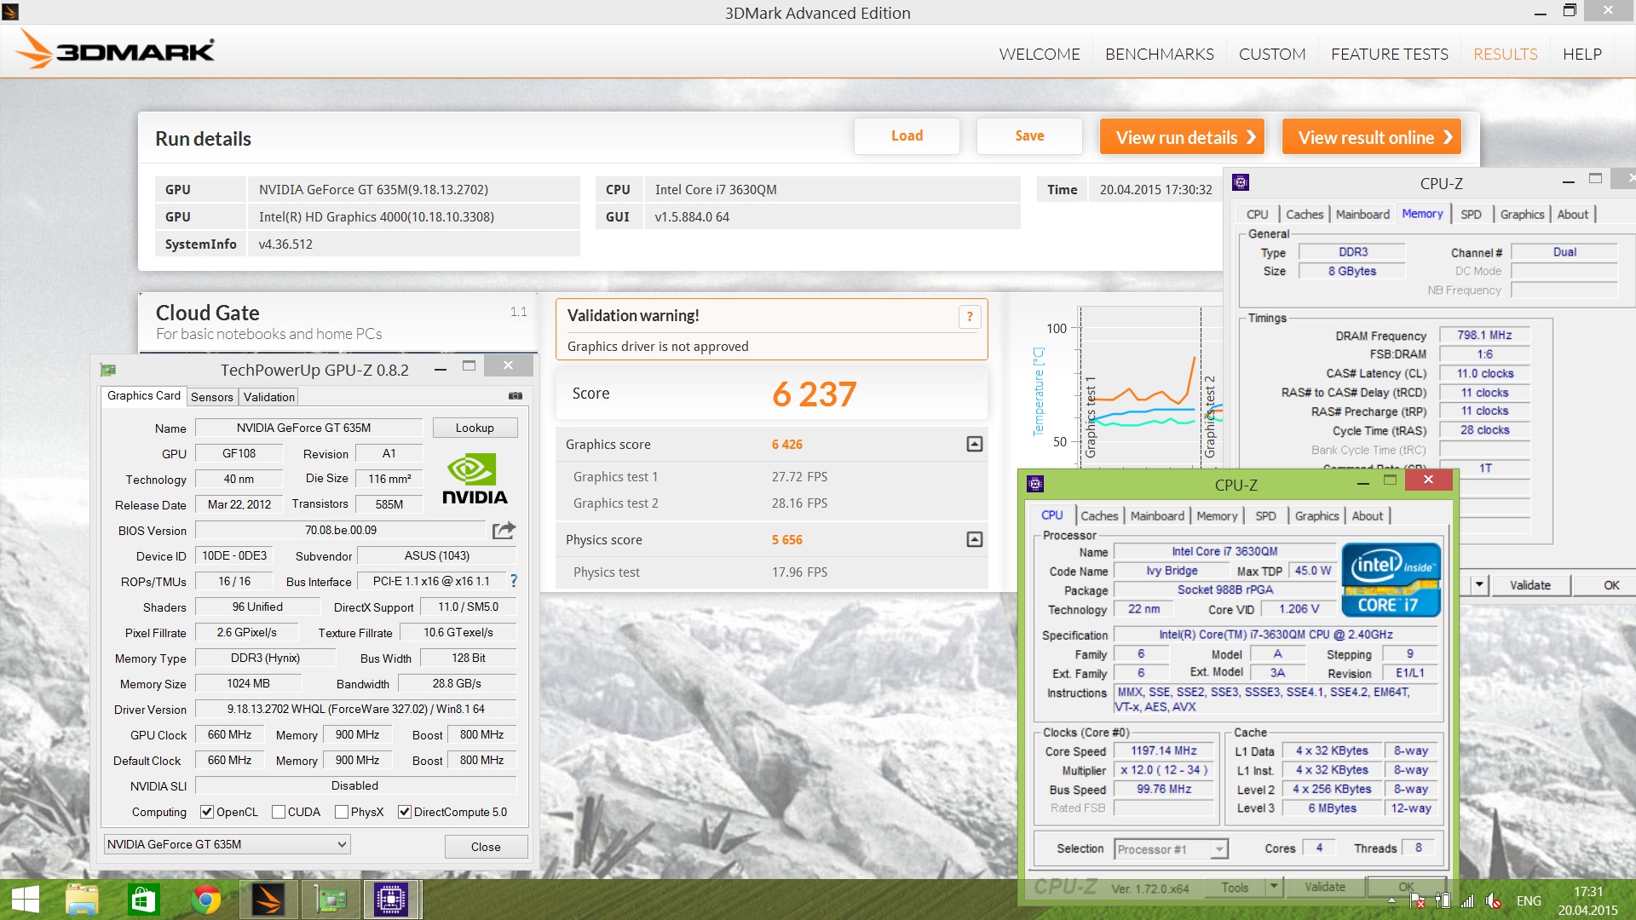Select the Graphics Card tab in GPU-Z

tap(143, 396)
